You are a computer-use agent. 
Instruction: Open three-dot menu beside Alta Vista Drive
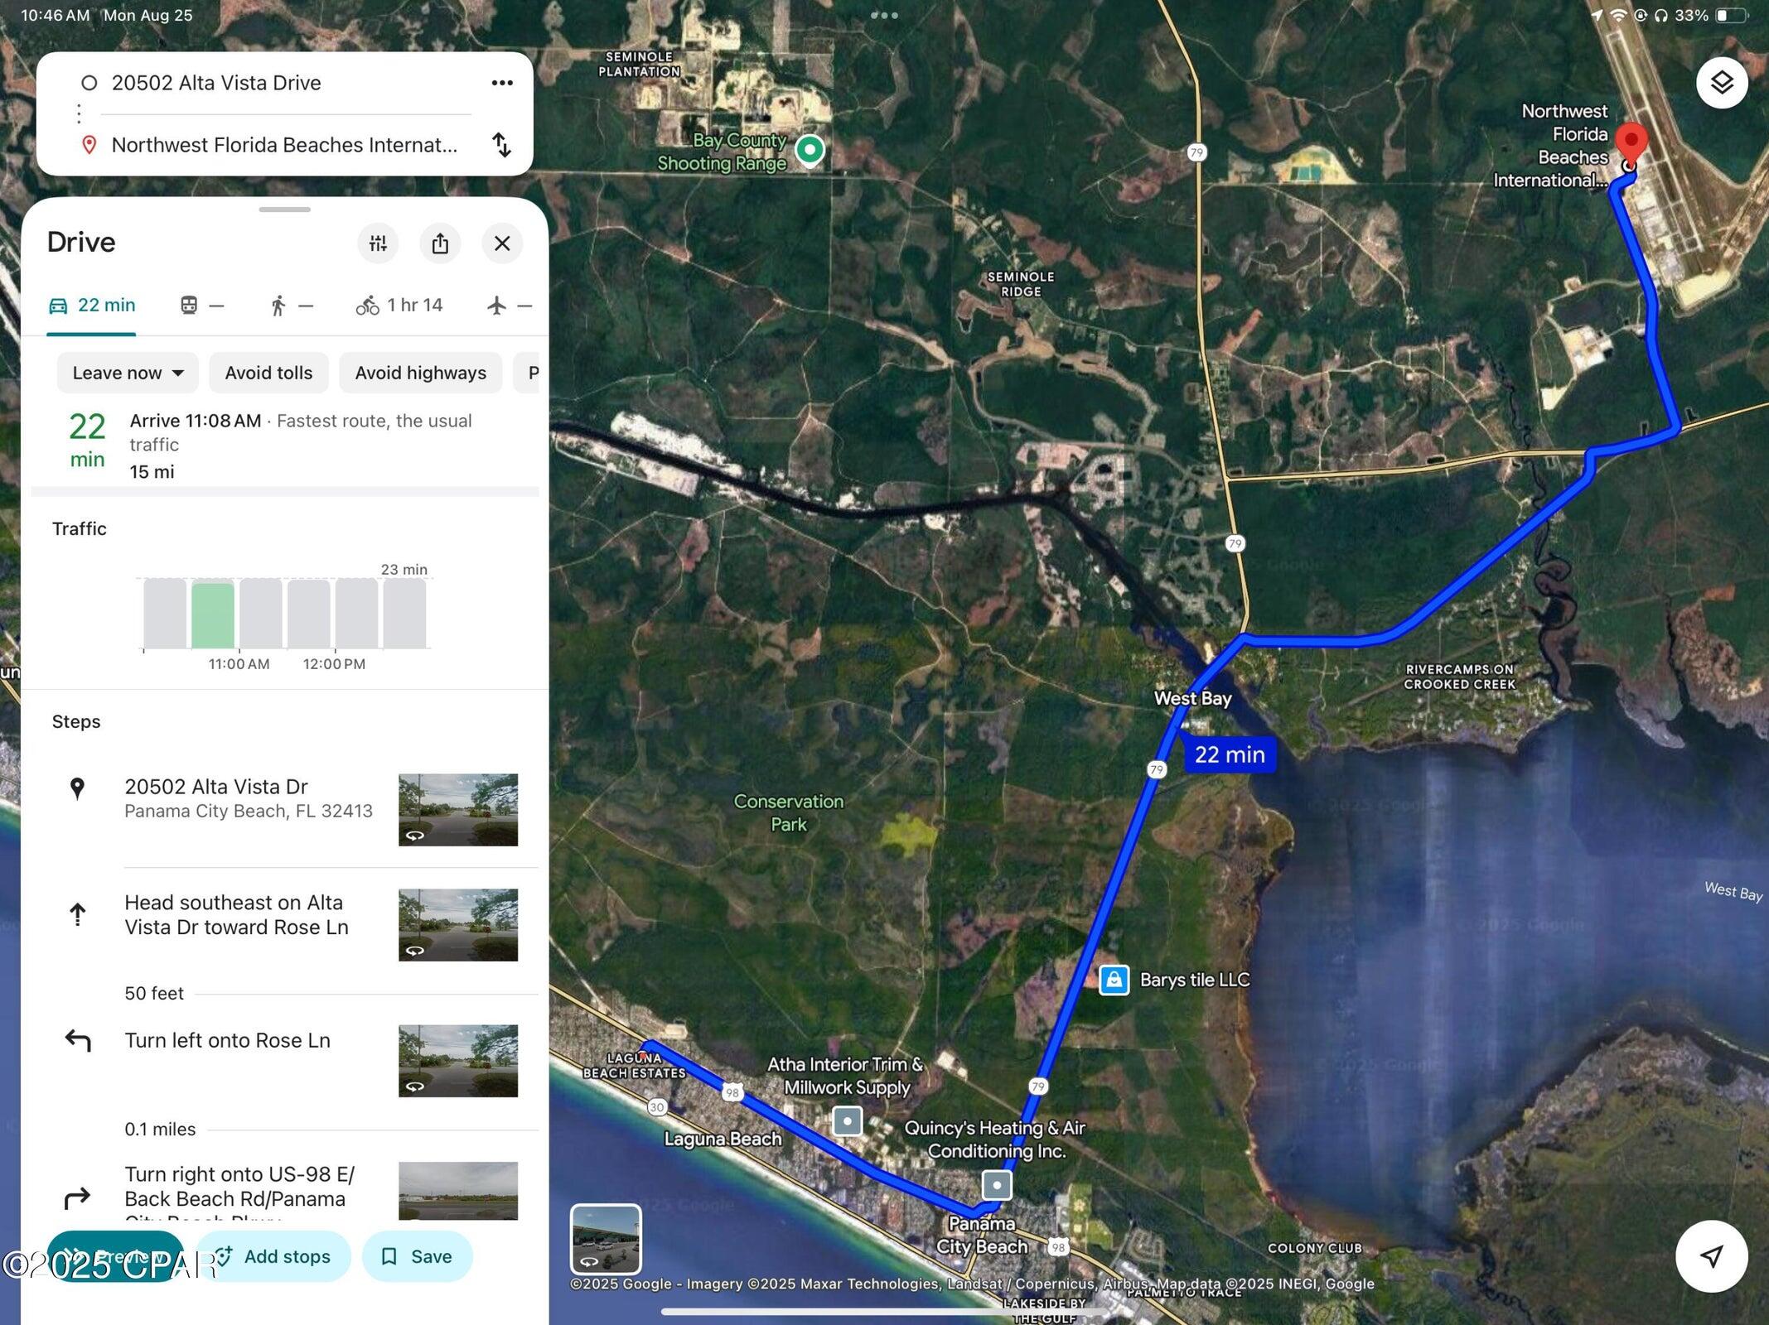[x=502, y=83]
